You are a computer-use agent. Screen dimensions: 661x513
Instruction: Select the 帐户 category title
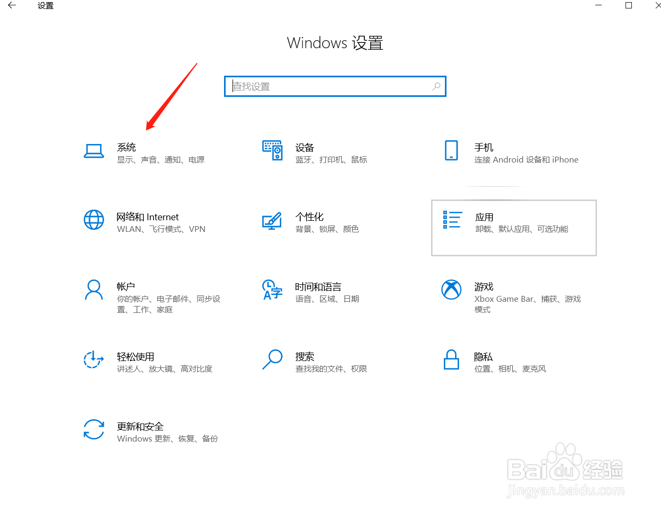coord(126,286)
